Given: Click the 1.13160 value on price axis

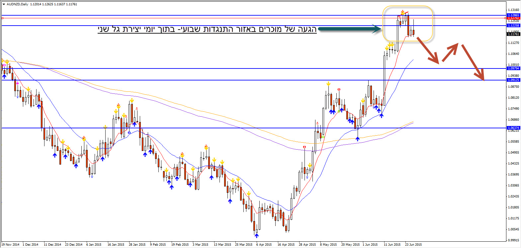Looking at the screenshot, I should point(513,10).
